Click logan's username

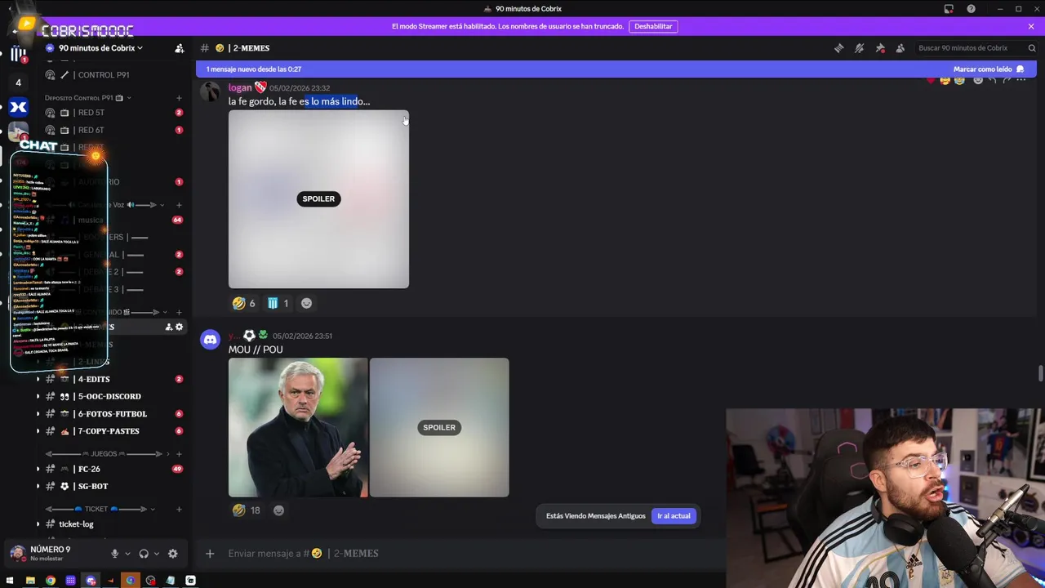[x=240, y=87]
